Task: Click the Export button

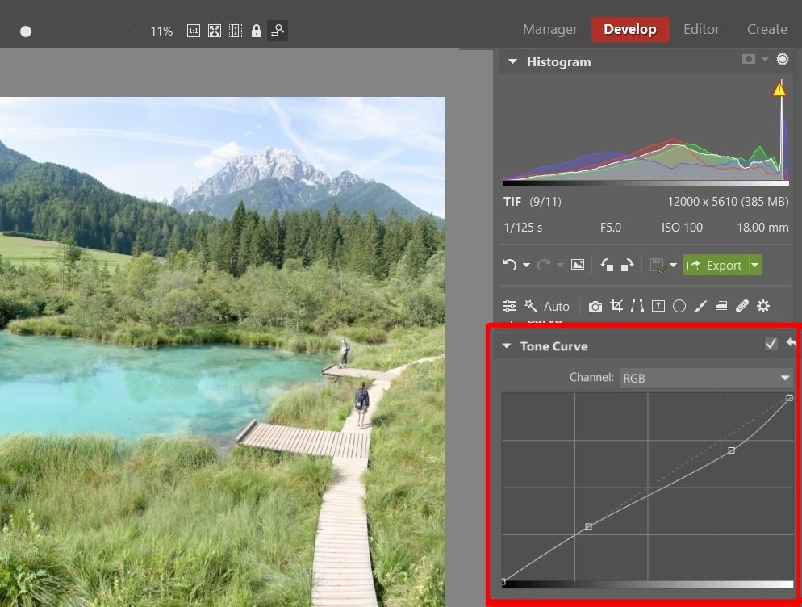Action: [x=719, y=265]
